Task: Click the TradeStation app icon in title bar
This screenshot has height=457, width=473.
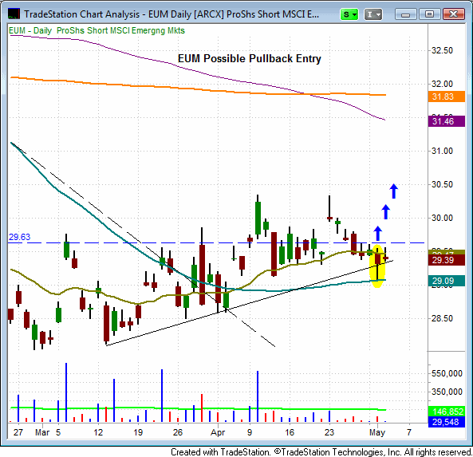Action: click(x=14, y=14)
